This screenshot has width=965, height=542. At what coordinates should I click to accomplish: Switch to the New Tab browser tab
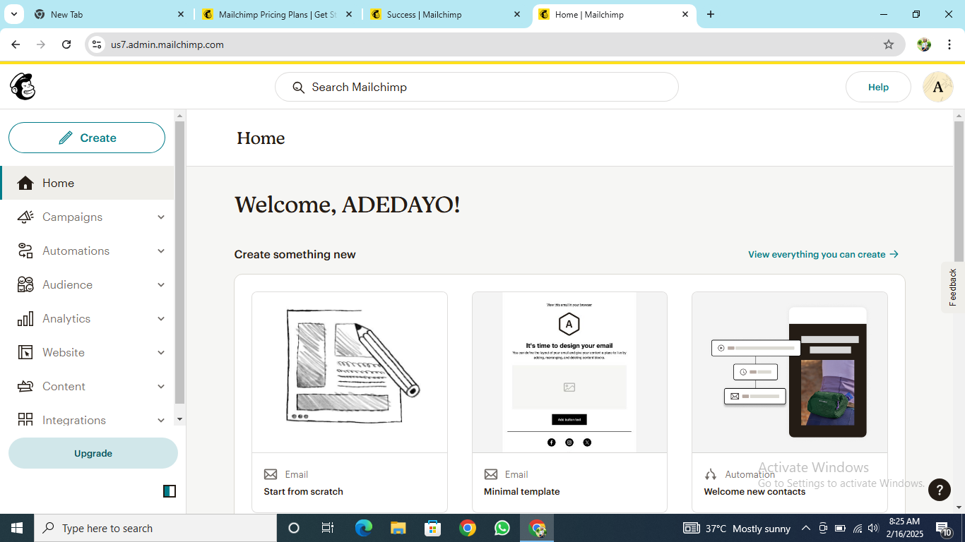coord(109,14)
